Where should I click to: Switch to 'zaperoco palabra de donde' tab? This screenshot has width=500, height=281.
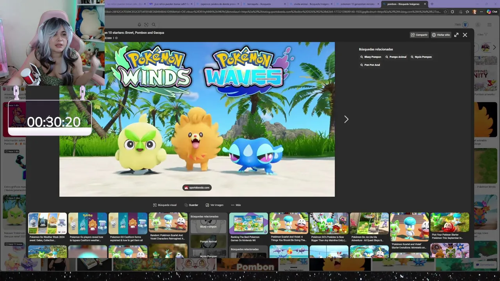pyautogui.click(x=217, y=4)
